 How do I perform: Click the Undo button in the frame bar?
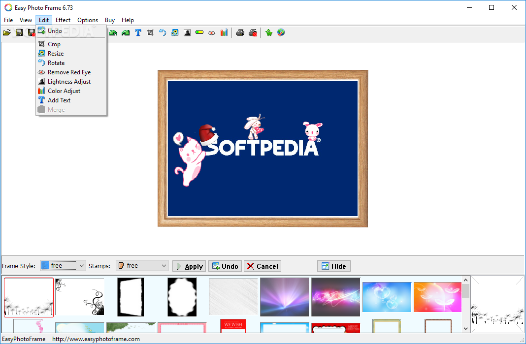pyautogui.click(x=225, y=266)
